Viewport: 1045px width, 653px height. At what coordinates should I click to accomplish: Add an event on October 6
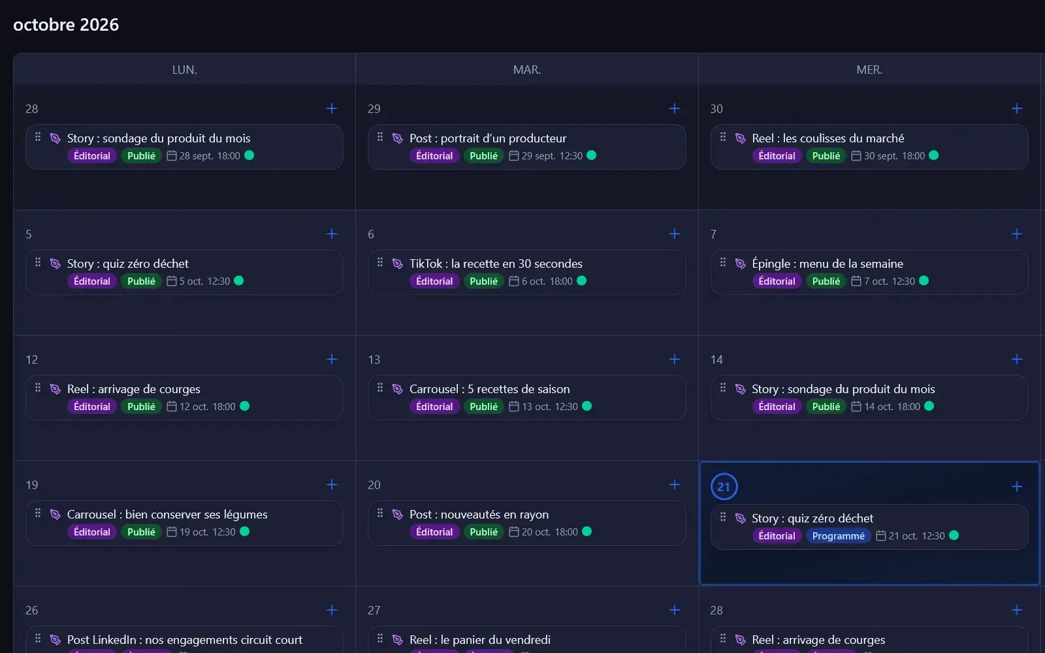point(675,234)
